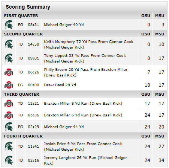Select the THIRD QUARTER header
Viewport: 169px width, 168px height.
pos(21,95)
